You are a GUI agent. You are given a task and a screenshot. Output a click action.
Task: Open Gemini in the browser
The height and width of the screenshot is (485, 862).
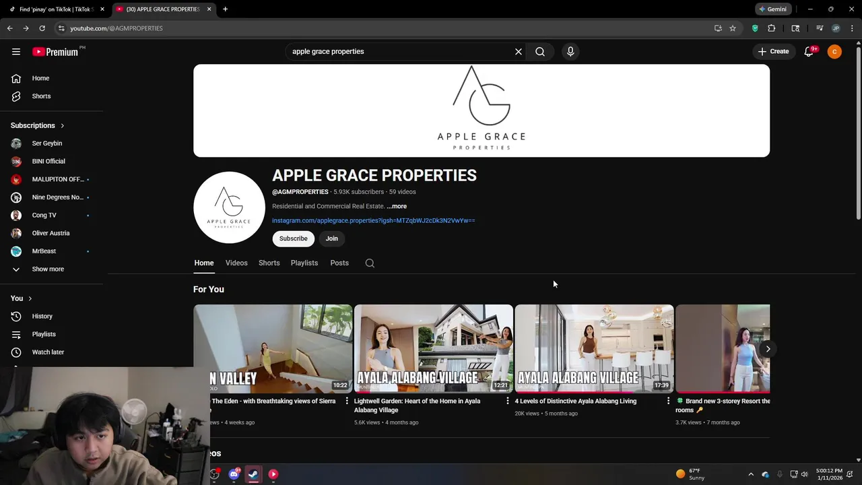point(772,9)
